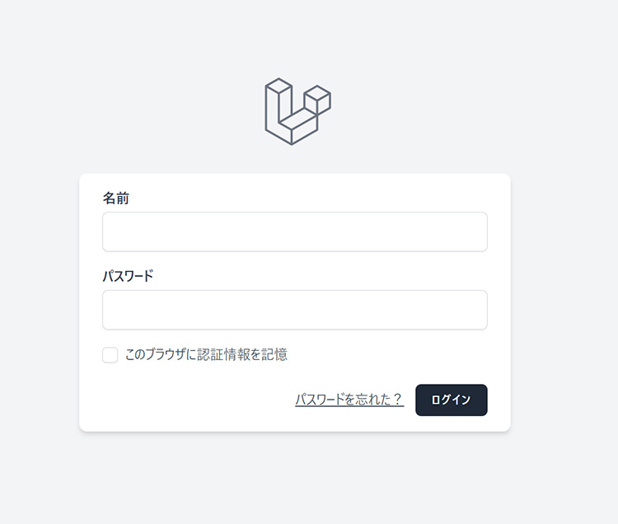This screenshot has width=618, height=524.
Task: Click the dark login button
Action: (452, 400)
